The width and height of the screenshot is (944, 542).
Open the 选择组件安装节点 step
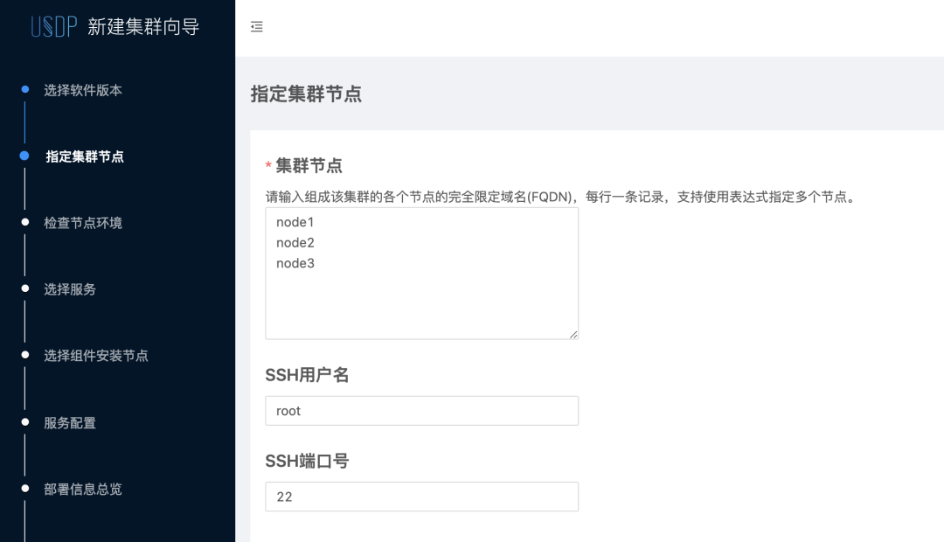pos(96,356)
